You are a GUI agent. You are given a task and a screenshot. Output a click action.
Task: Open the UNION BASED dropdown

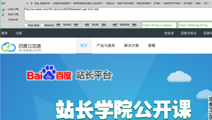pos(62,3)
